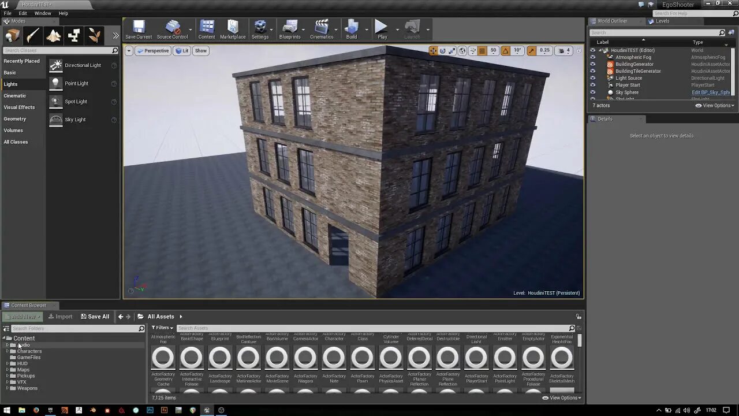Select the Paint mode brush icon

(33, 36)
